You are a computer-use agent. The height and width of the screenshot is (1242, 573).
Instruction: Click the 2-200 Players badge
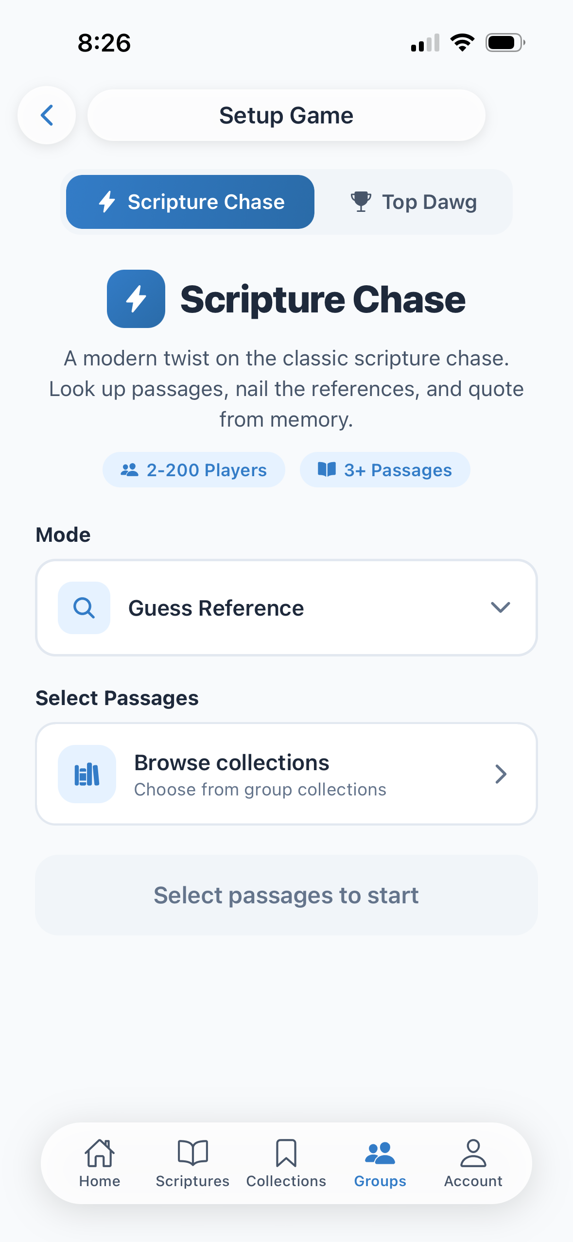[x=193, y=470]
